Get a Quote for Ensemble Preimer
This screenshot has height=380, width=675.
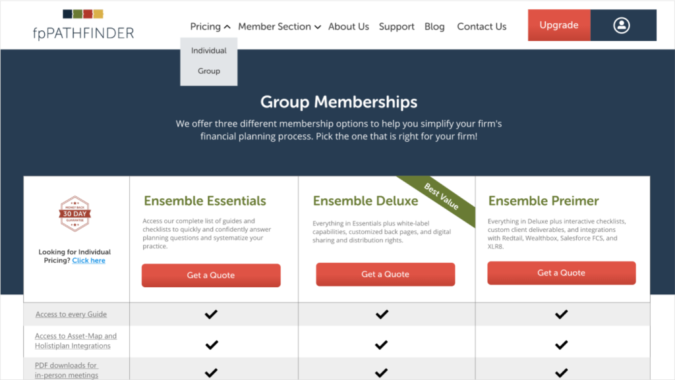tap(562, 273)
